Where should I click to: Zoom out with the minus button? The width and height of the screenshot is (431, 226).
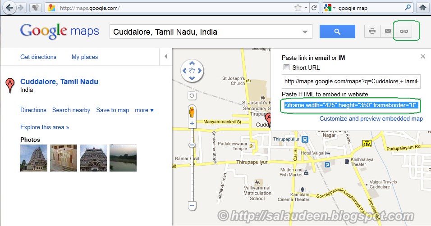click(x=192, y=206)
